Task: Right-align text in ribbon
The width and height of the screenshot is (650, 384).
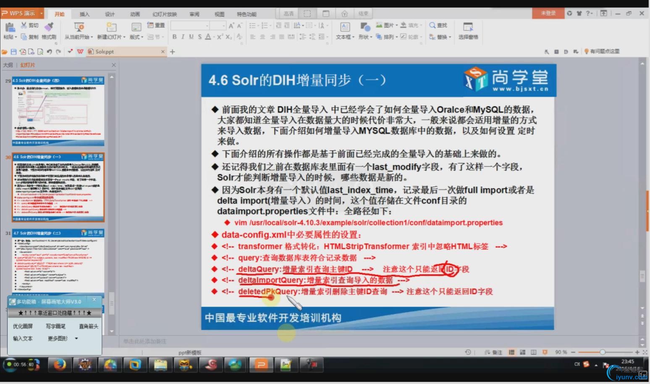Action: [x=272, y=37]
